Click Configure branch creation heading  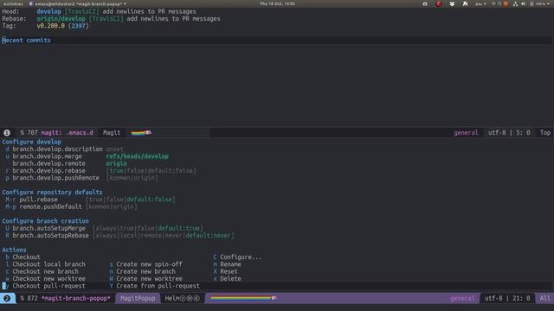(x=45, y=221)
